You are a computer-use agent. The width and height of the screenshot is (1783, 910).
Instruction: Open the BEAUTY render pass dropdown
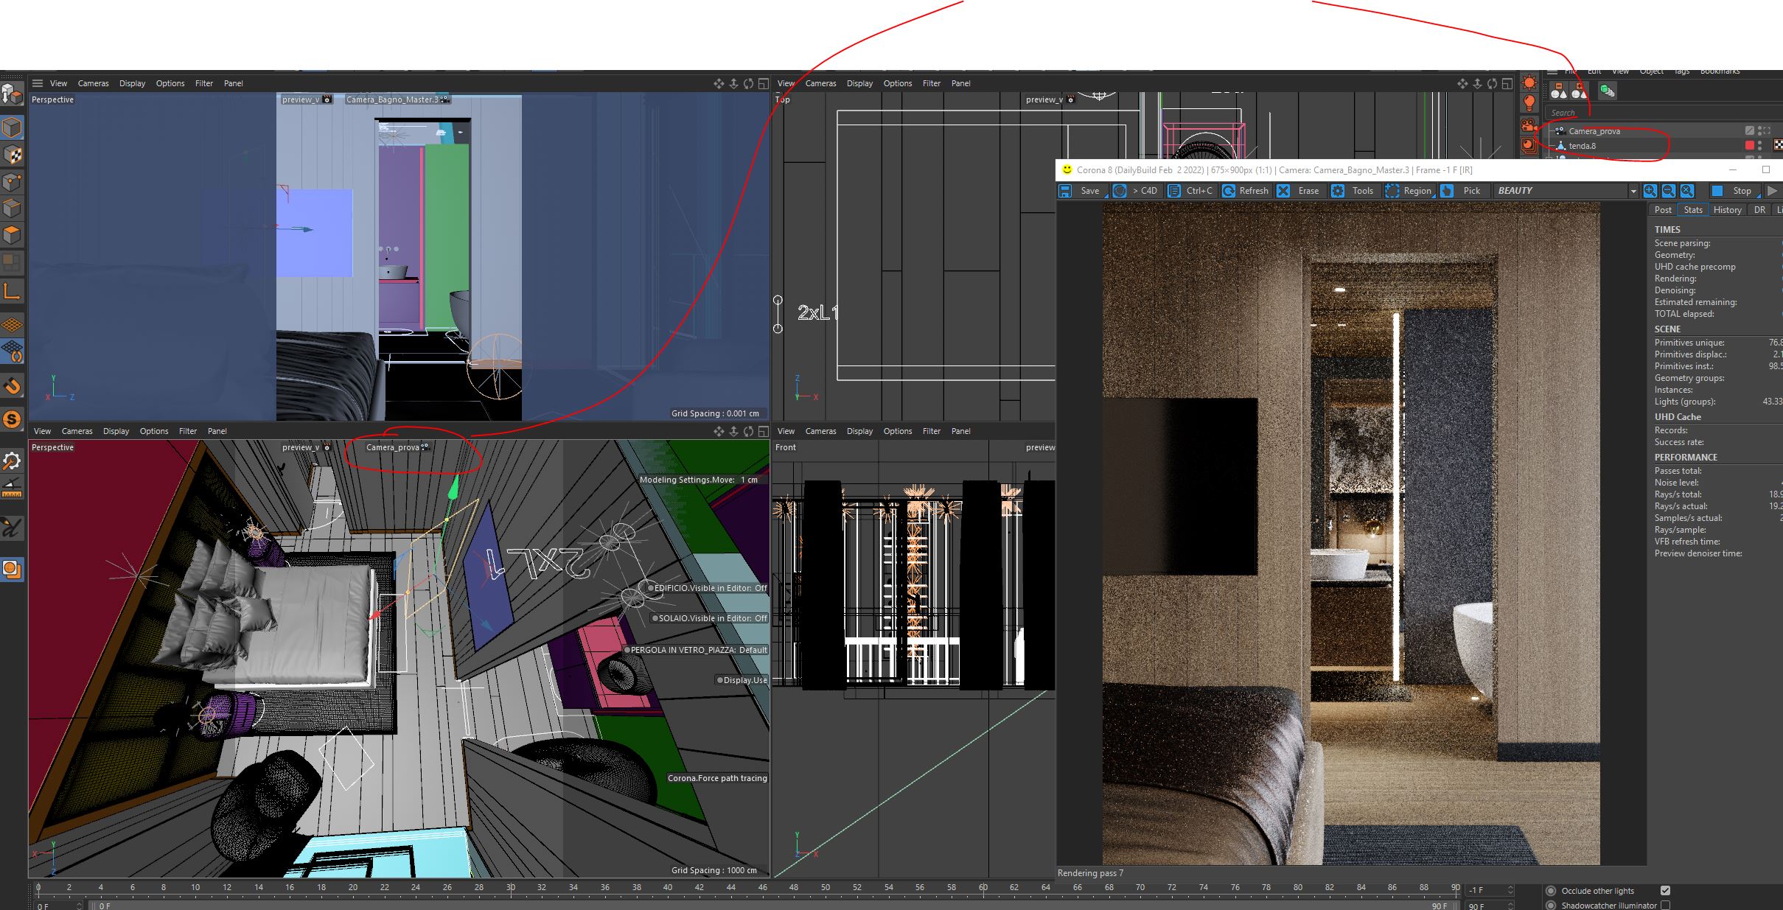[1633, 191]
